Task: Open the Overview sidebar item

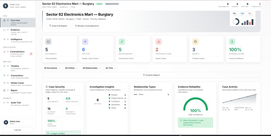Action: point(18,22)
